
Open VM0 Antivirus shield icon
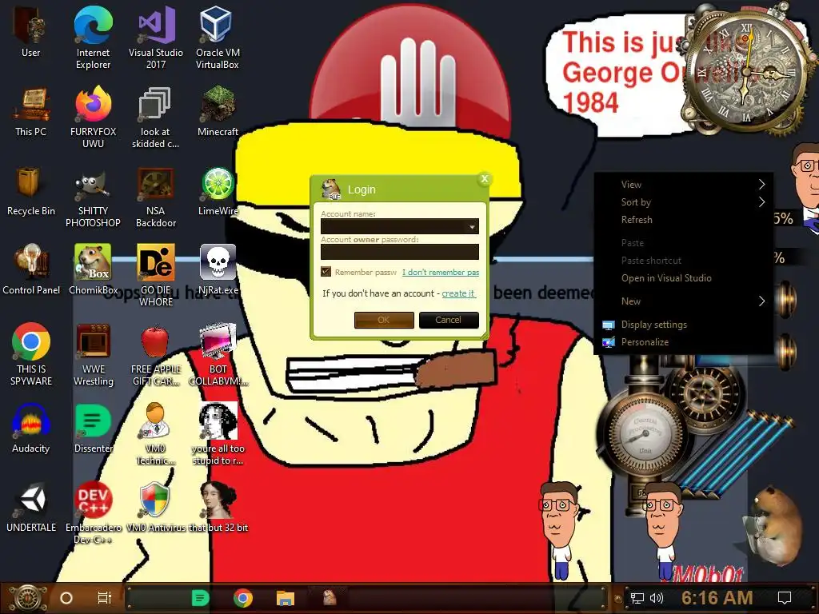coord(156,508)
